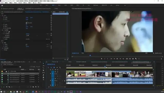Collapse the bin folder in Project panel
Viewport: 164px width, 93px height.
(x=4, y=72)
